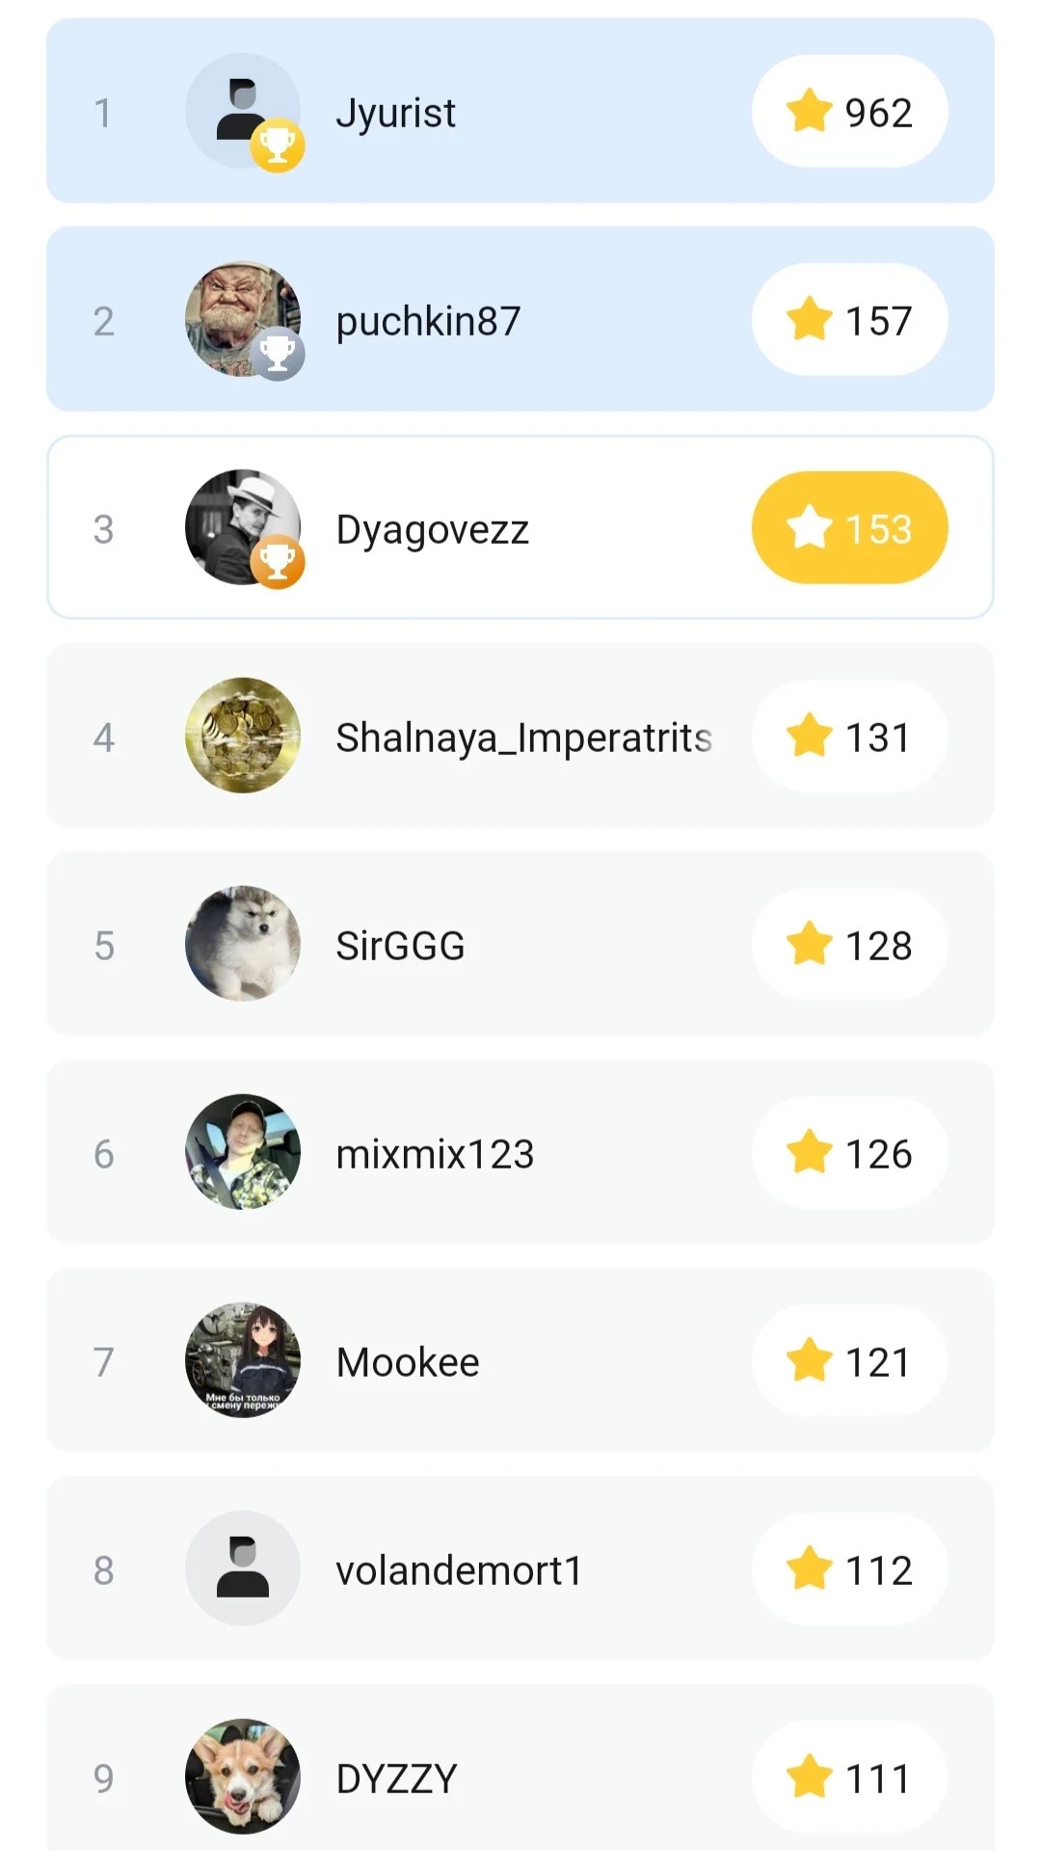Image resolution: width=1041 pixels, height=1851 pixels.
Task: Select the Dyagovezz username
Action: [x=433, y=531]
